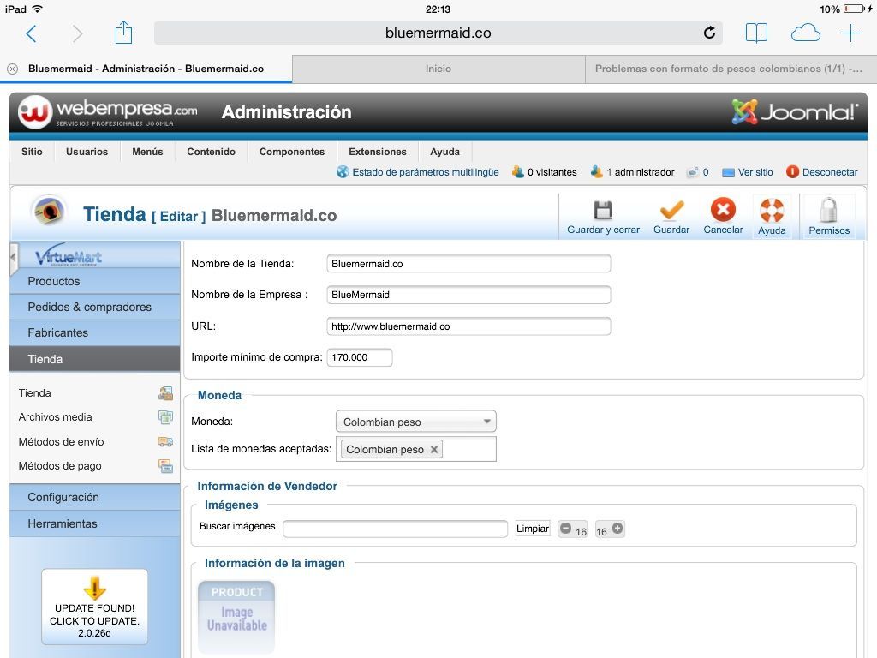Open Safari bookmarks book icon
Image resolution: width=877 pixels, height=658 pixels.
click(756, 33)
